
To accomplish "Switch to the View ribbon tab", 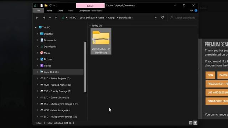I will (x=71, y=11).
